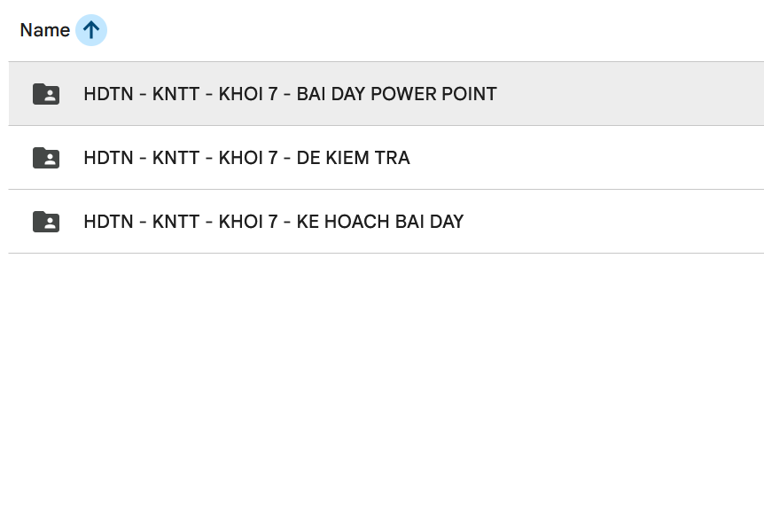Select the highlighted BAI DAY POWER POINT row
The height and width of the screenshot is (517, 764).
click(620, 94)
